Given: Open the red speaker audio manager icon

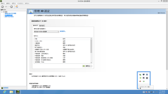Looking at the screenshot, I should pyautogui.click(x=140, y=81).
